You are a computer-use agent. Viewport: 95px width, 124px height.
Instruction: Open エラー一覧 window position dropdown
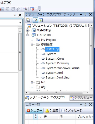81,105
